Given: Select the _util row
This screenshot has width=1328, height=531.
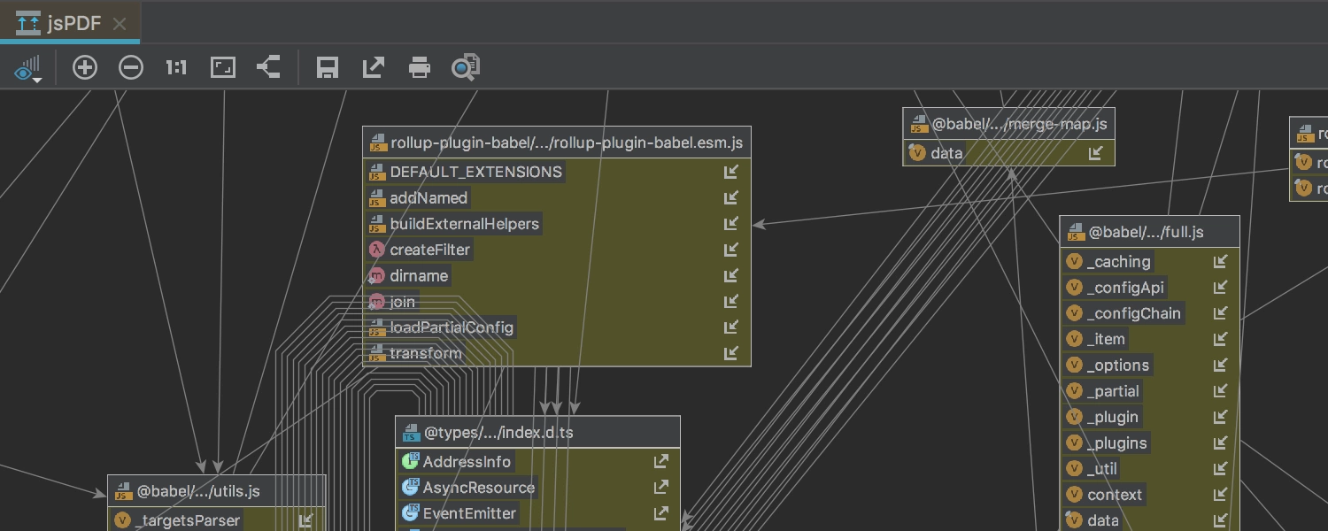Looking at the screenshot, I should click(x=1150, y=469).
